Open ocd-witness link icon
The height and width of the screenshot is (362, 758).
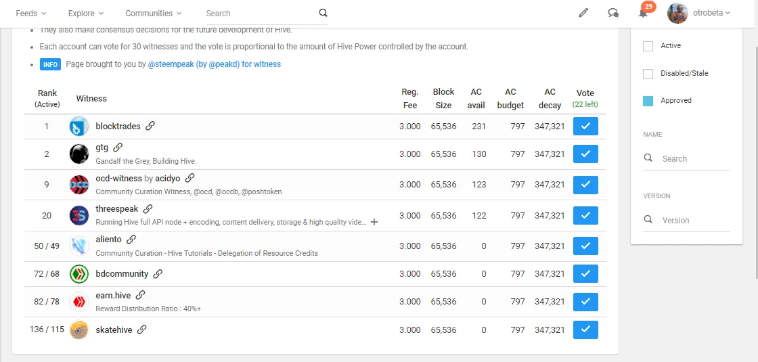(x=189, y=179)
